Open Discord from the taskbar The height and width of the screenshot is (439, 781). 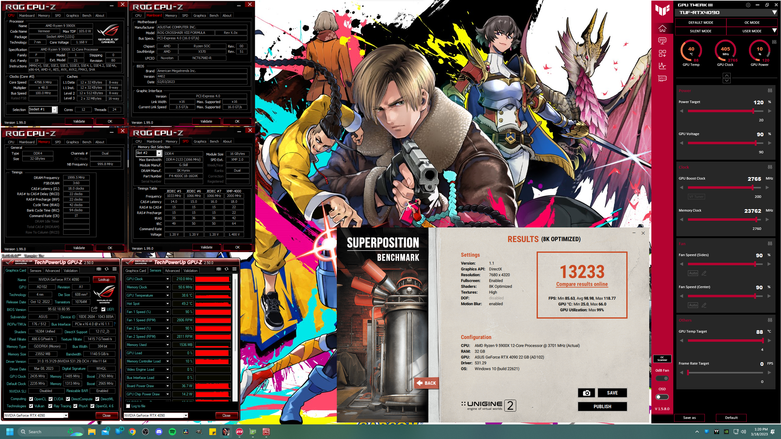point(159,432)
